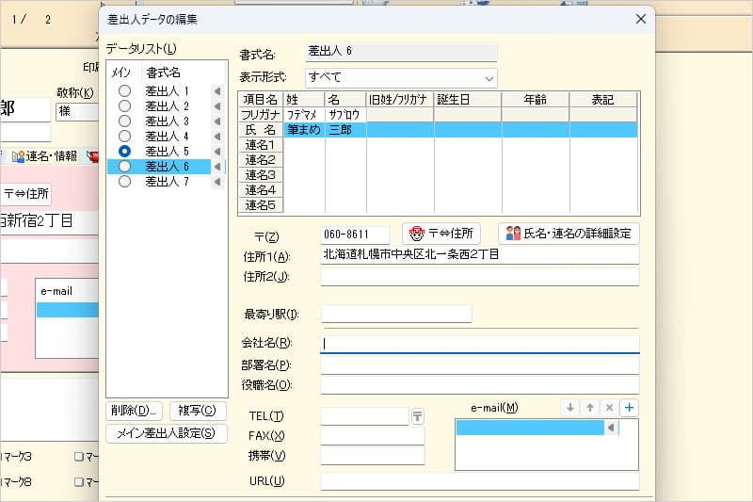Open 氏名・連名の詳細設定 button
The height and width of the screenshot is (502, 753).
tap(569, 234)
